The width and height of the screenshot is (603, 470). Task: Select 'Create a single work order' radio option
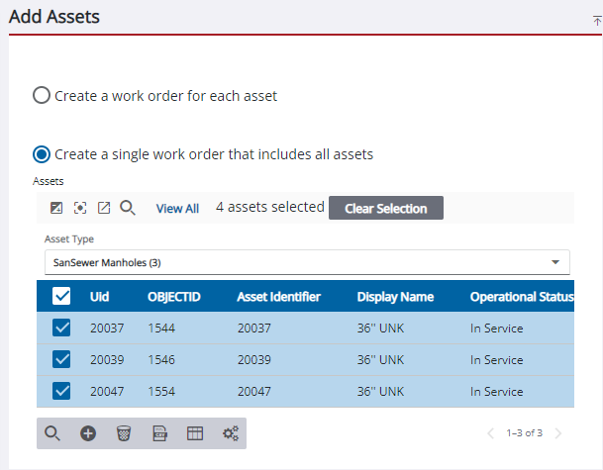click(x=42, y=154)
